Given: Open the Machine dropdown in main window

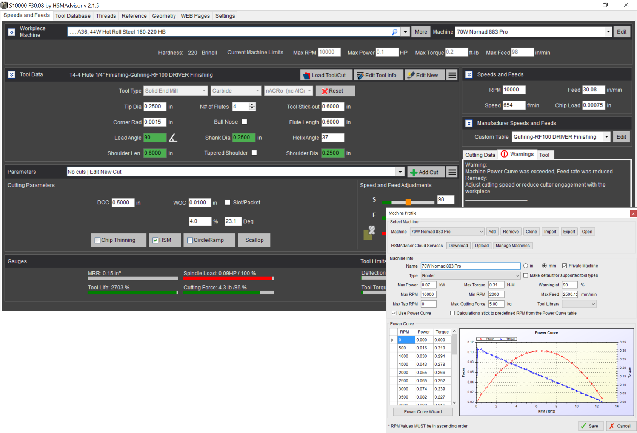Looking at the screenshot, I should [x=608, y=32].
